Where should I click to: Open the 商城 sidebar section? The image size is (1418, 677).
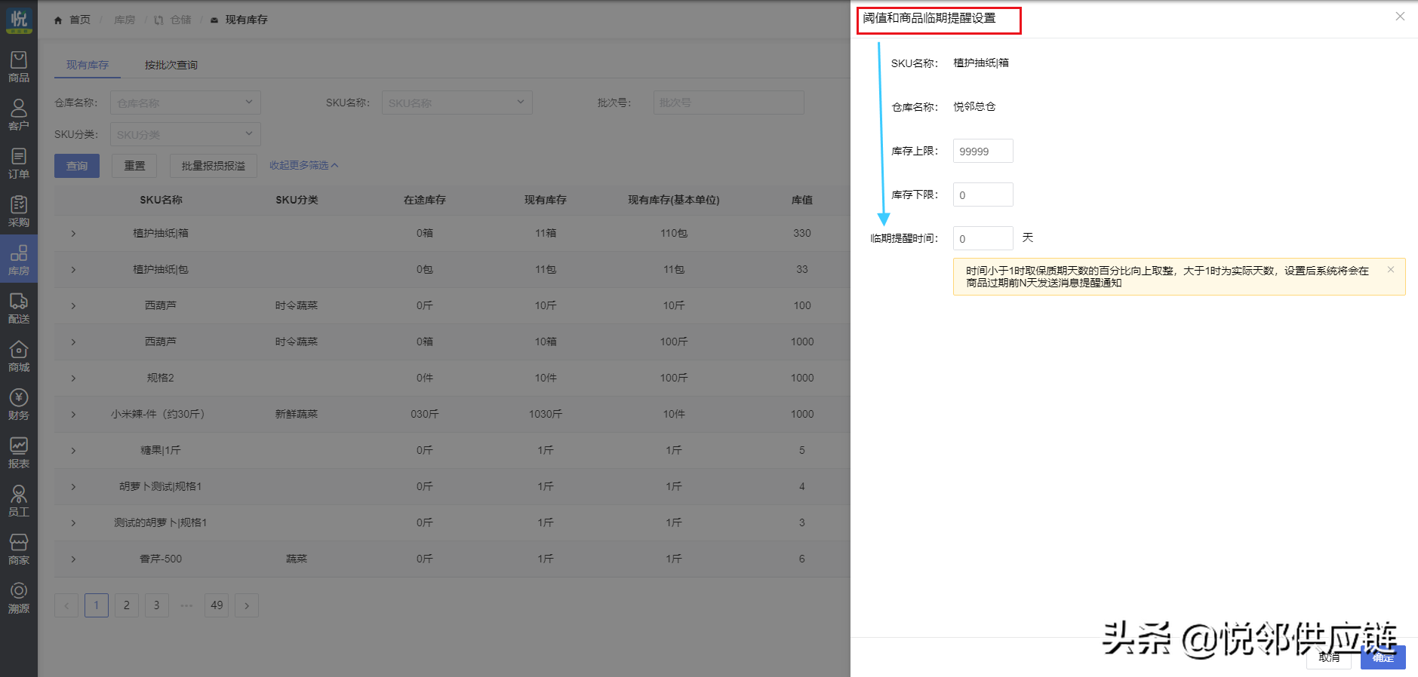(19, 357)
